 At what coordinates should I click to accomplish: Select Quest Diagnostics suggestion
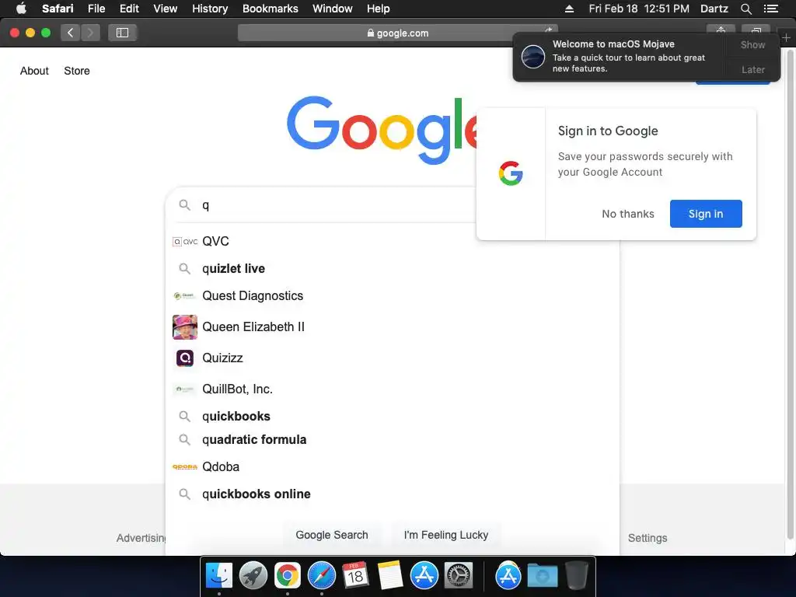point(393,296)
